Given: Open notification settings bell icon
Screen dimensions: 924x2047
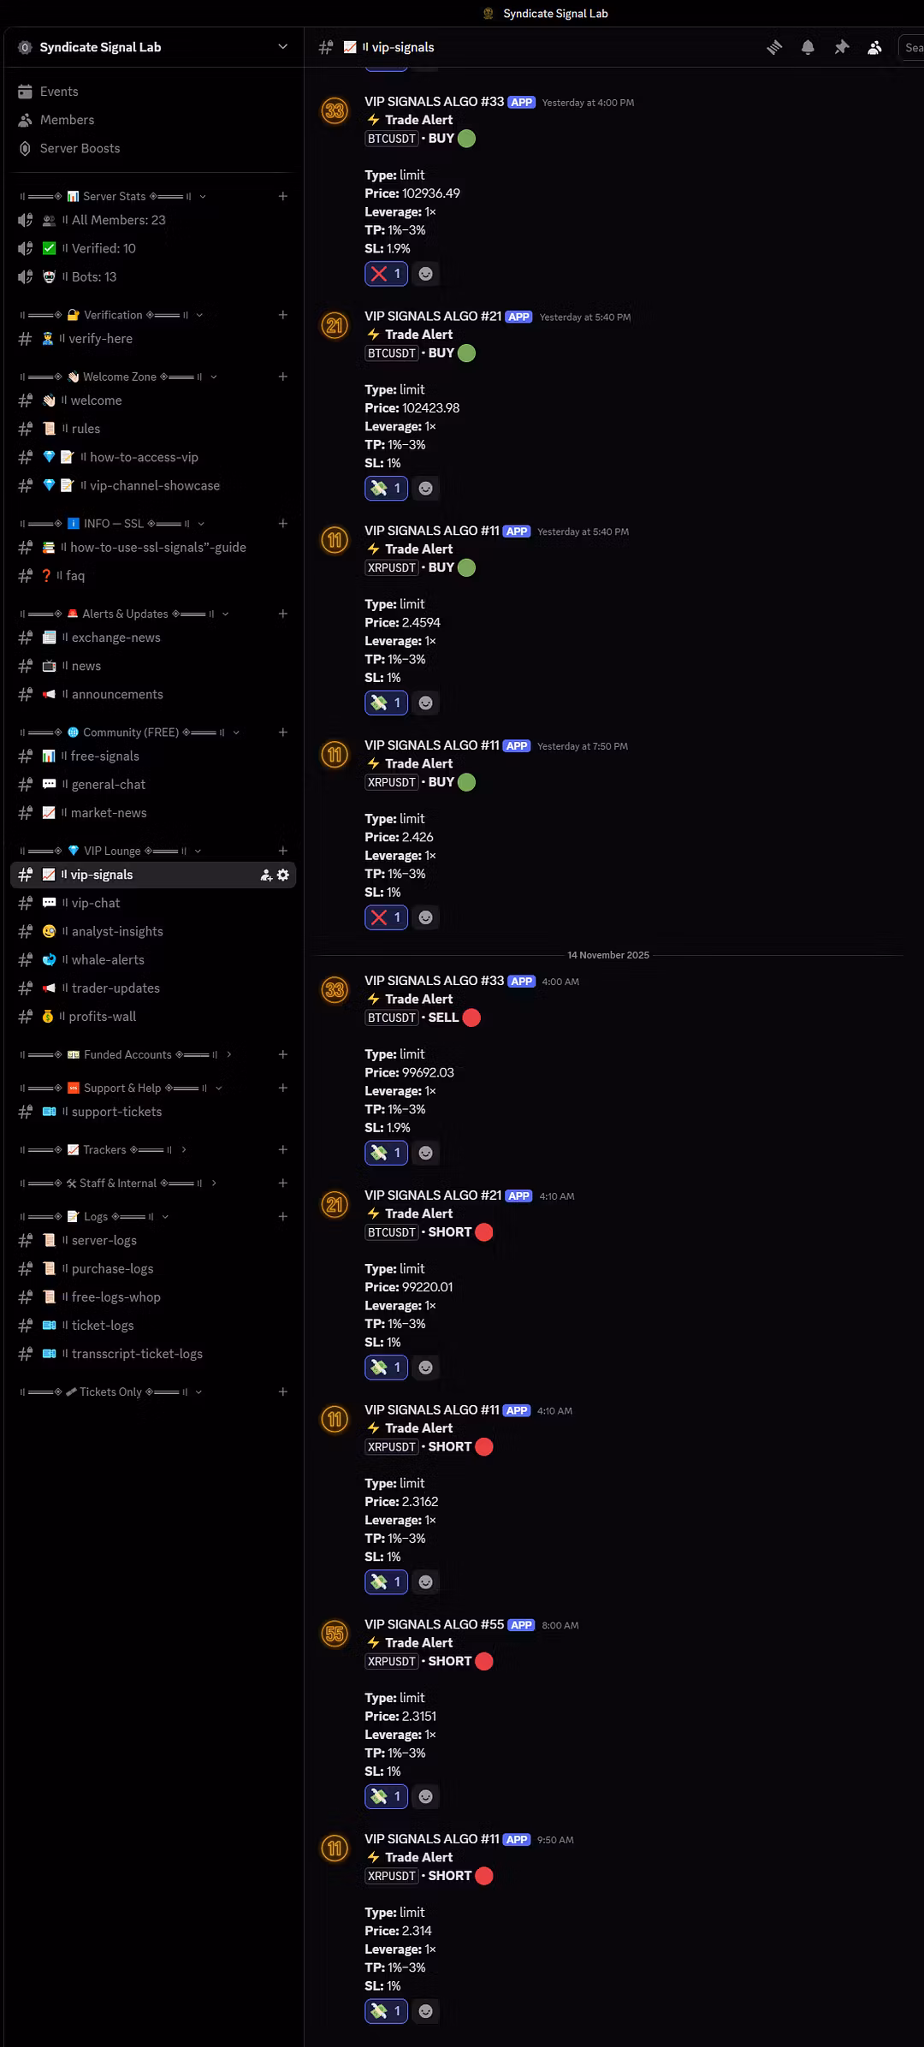Looking at the screenshot, I should tap(808, 47).
